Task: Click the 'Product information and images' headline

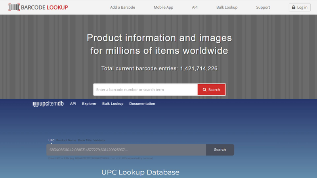Action: (x=159, y=38)
